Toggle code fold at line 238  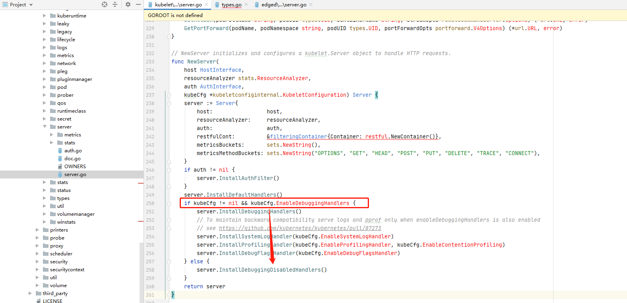coord(169,104)
